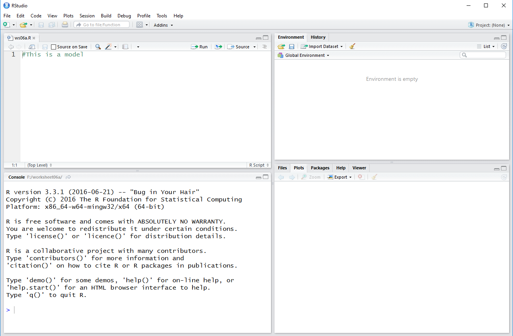Click the Find/Replace magnifier icon
This screenshot has width=513, height=336.
[98, 47]
